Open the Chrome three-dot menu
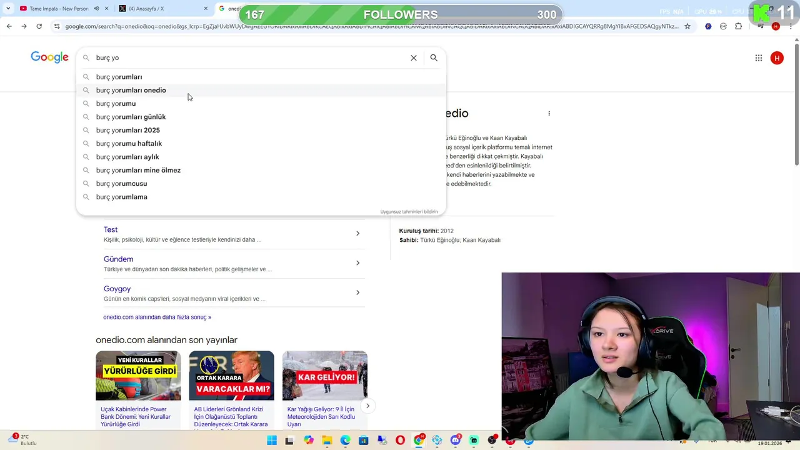The image size is (800, 450). (792, 26)
